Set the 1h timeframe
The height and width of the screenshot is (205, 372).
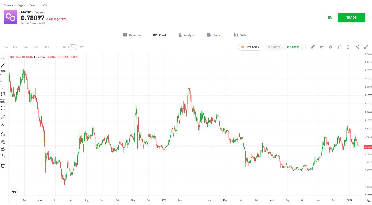56,47
